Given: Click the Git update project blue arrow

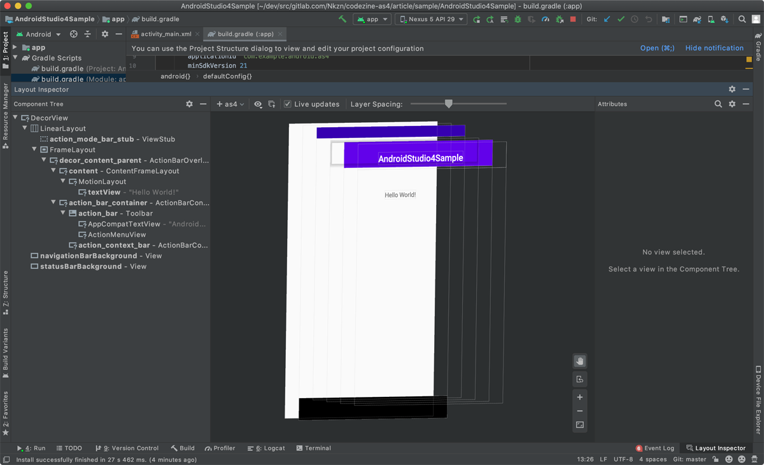Looking at the screenshot, I should coord(607,19).
